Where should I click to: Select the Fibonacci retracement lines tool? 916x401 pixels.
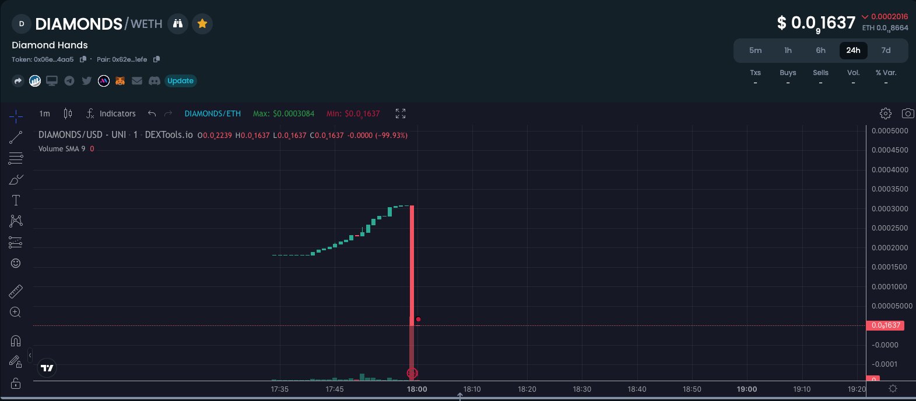[x=16, y=158]
